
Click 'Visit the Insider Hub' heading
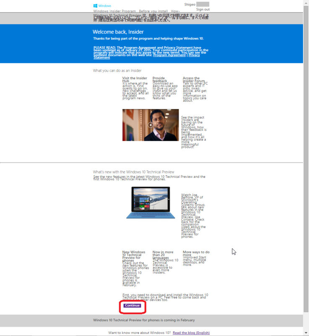click(135, 79)
